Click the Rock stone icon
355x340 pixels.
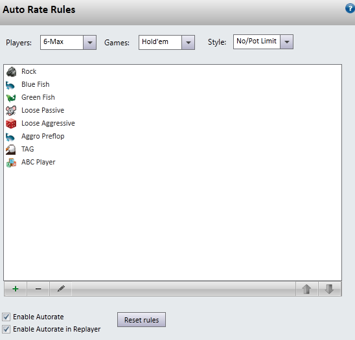pos(11,72)
